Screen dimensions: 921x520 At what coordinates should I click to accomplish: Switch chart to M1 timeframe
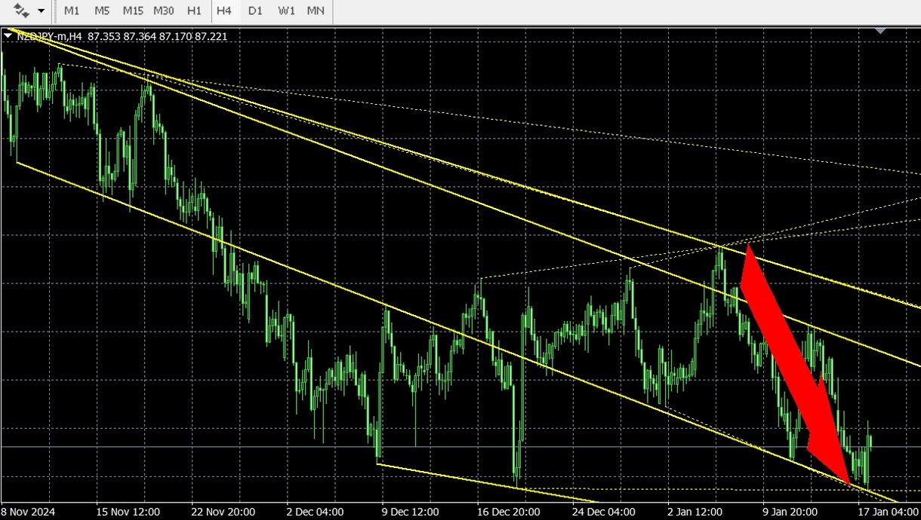coord(72,11)
